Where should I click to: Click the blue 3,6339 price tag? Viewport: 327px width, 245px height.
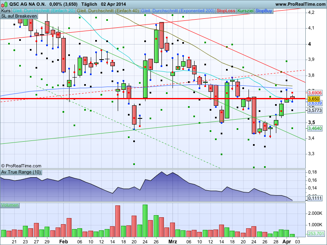click(x=315, y=103)
